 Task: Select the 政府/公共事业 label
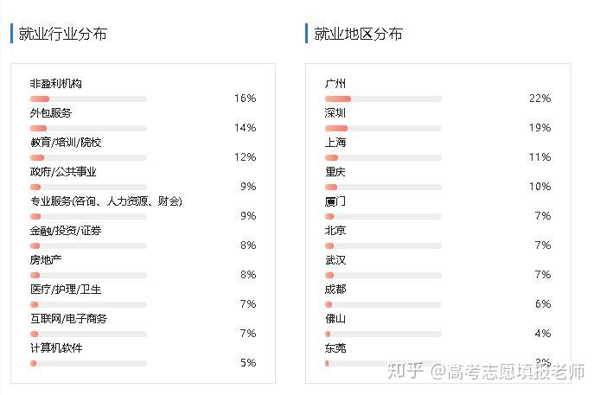(63, 172)
